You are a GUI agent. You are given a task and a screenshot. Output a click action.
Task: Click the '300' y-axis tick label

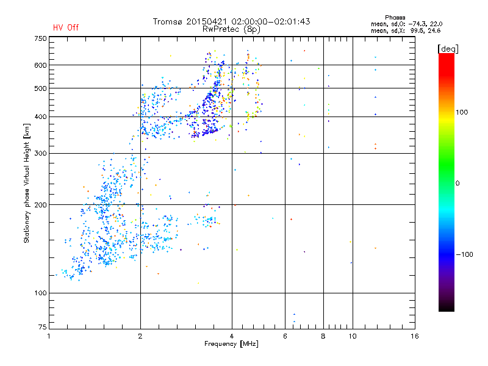point(40,154)
